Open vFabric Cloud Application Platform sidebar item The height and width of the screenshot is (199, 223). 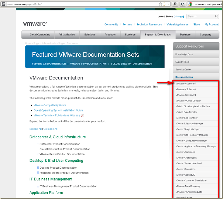pos(196,106)
